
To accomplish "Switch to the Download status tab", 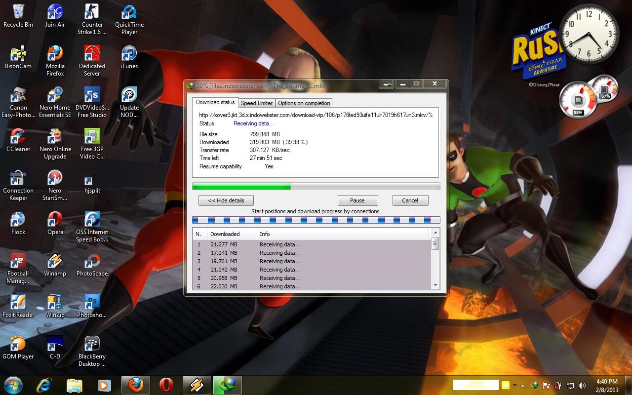I will point(215,102).
